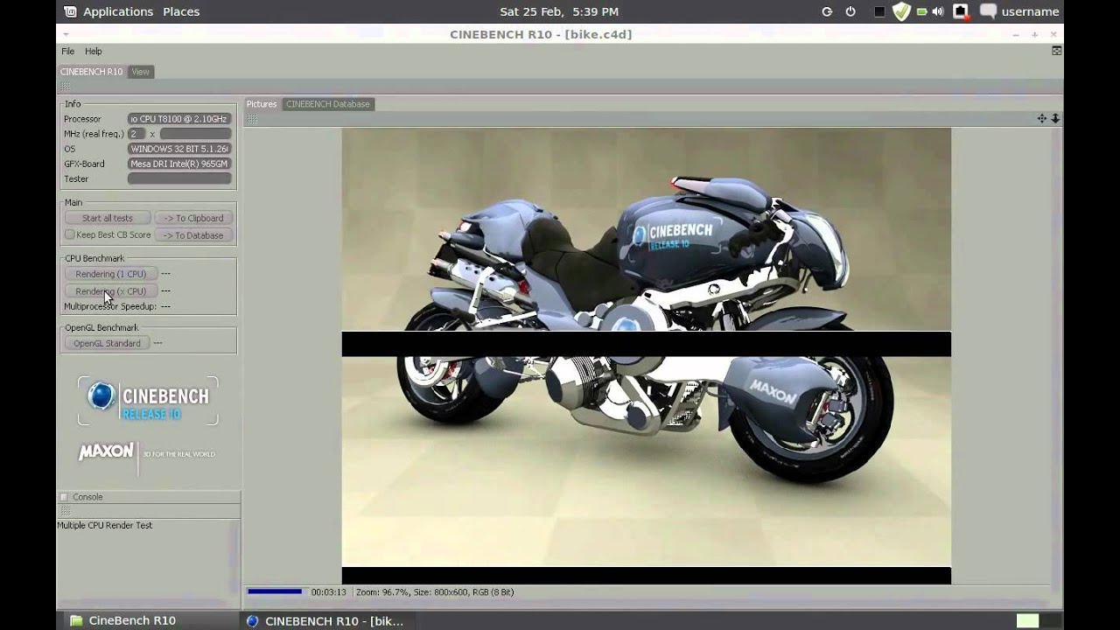Copy results with -> To Clipboard button

click(193, 218)
